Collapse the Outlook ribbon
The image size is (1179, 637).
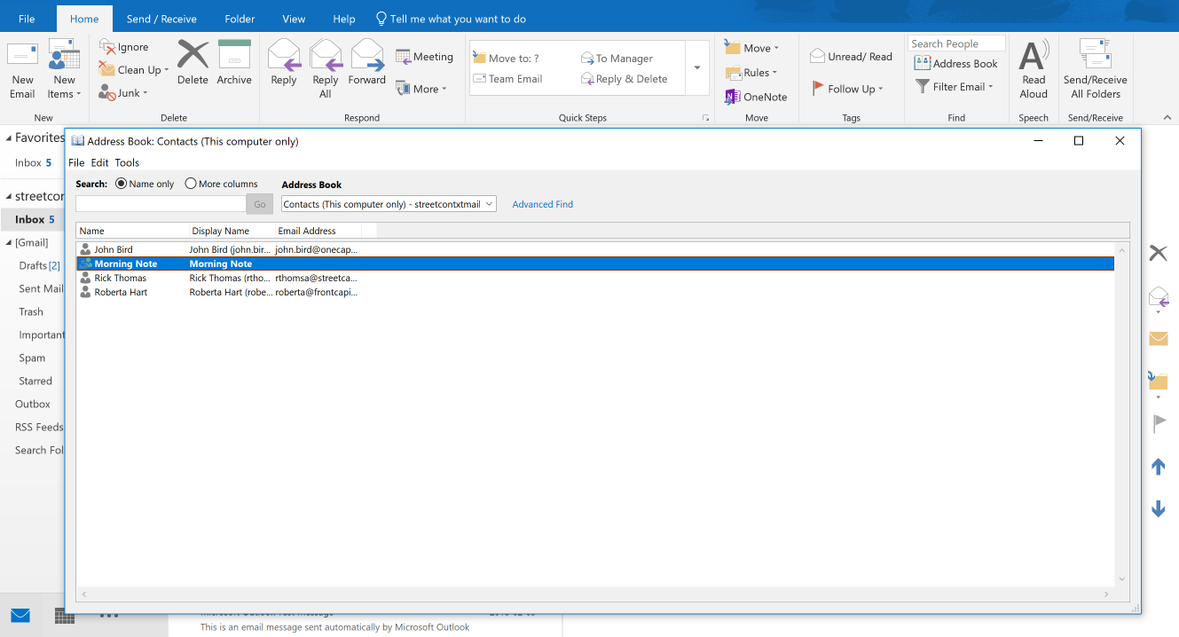1167,117
